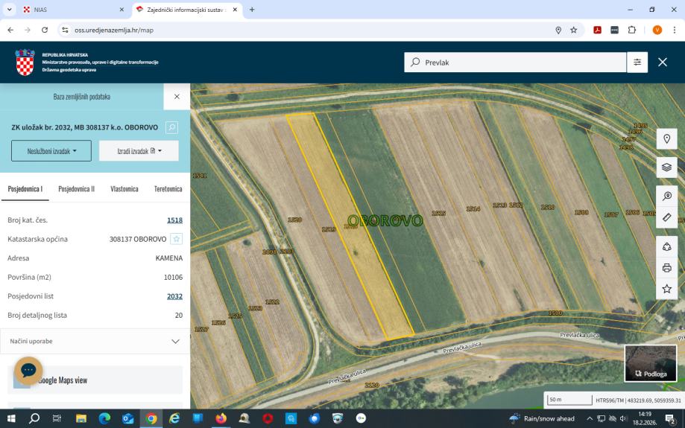Viewport: 685px width, 428px height.
Task: Open Windows Start menu
Action: tap(11, 419)
